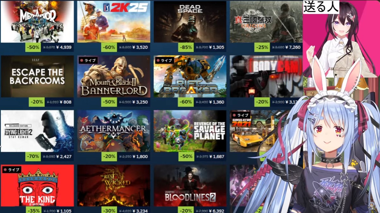
Task: Open Mount & Blade II Bannerlord tile
Action: point(114,76)
